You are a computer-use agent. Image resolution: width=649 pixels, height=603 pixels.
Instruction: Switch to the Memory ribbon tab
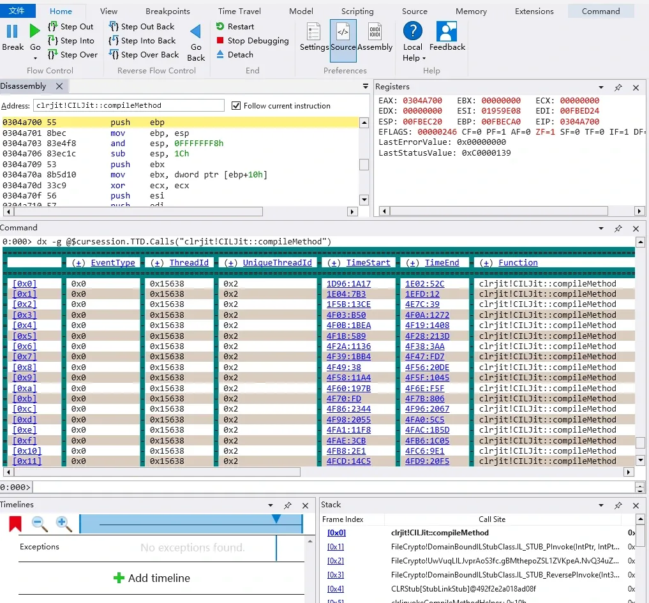click(471, 11)
